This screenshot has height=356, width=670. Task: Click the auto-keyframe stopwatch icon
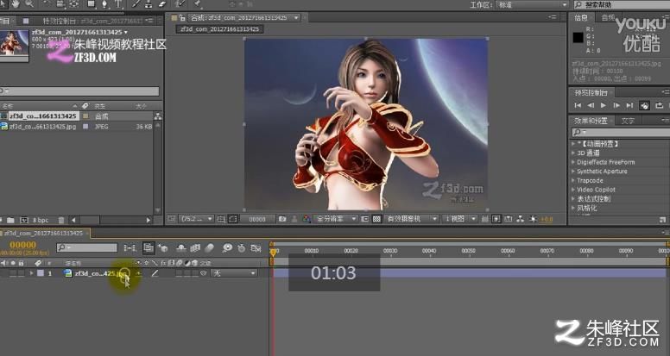click(x=242, y=247)
